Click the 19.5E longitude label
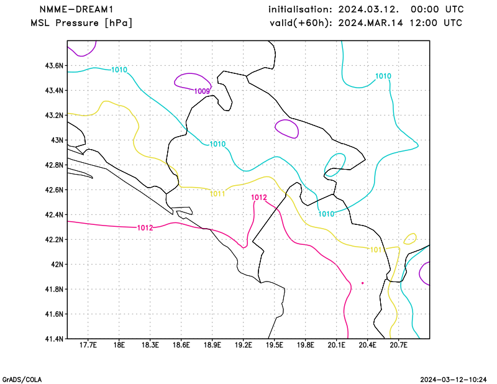Screen dimensions: 497x384 [x=274, y=345]
